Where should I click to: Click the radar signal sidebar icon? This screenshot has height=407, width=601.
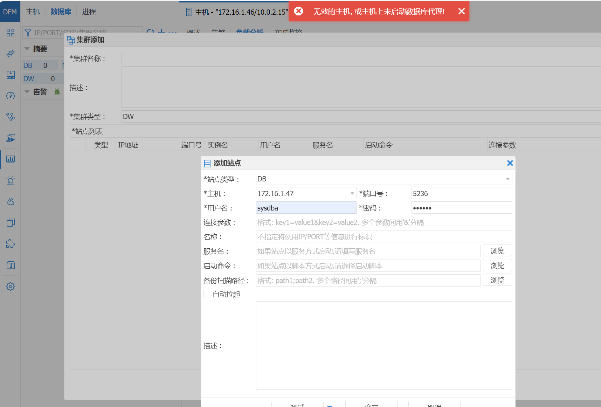pyautogui.click(x=11, y=201)
